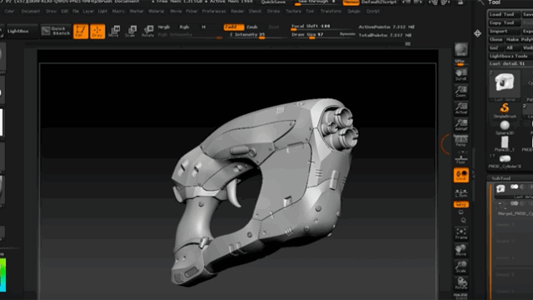Image resolution: width=533 pixels, height=300 pixels.
Task: Toggle Mrgb mode
Action: [163, 27]
